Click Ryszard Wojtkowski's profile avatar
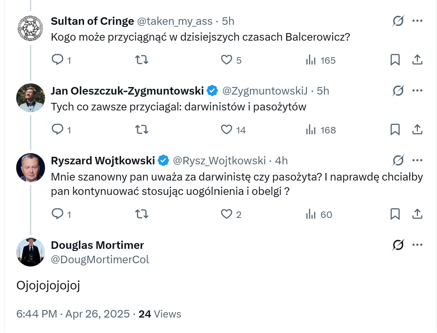Image resolution: width=437 pixels, height=333 pixels. click(31, 168)
